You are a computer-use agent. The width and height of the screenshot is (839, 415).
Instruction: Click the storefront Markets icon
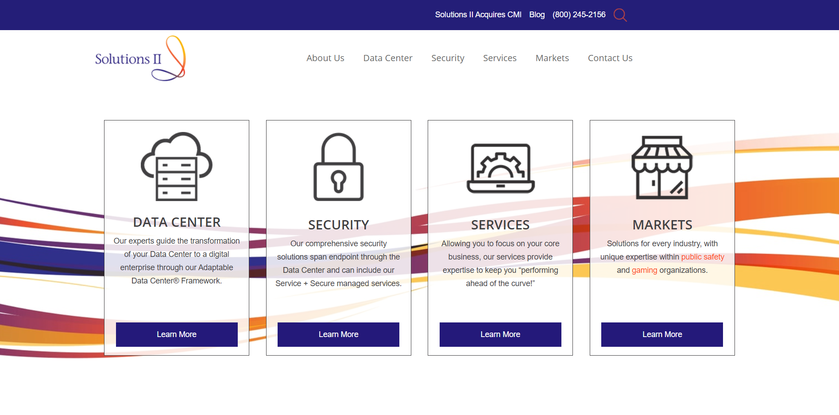point(662,167)
